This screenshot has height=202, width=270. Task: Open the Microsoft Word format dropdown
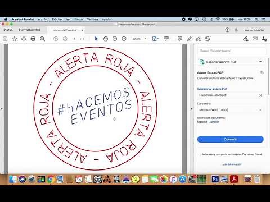231,110
